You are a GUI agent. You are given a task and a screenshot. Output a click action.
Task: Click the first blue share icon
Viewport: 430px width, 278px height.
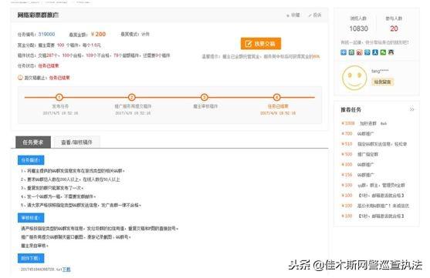pos(344,52)
